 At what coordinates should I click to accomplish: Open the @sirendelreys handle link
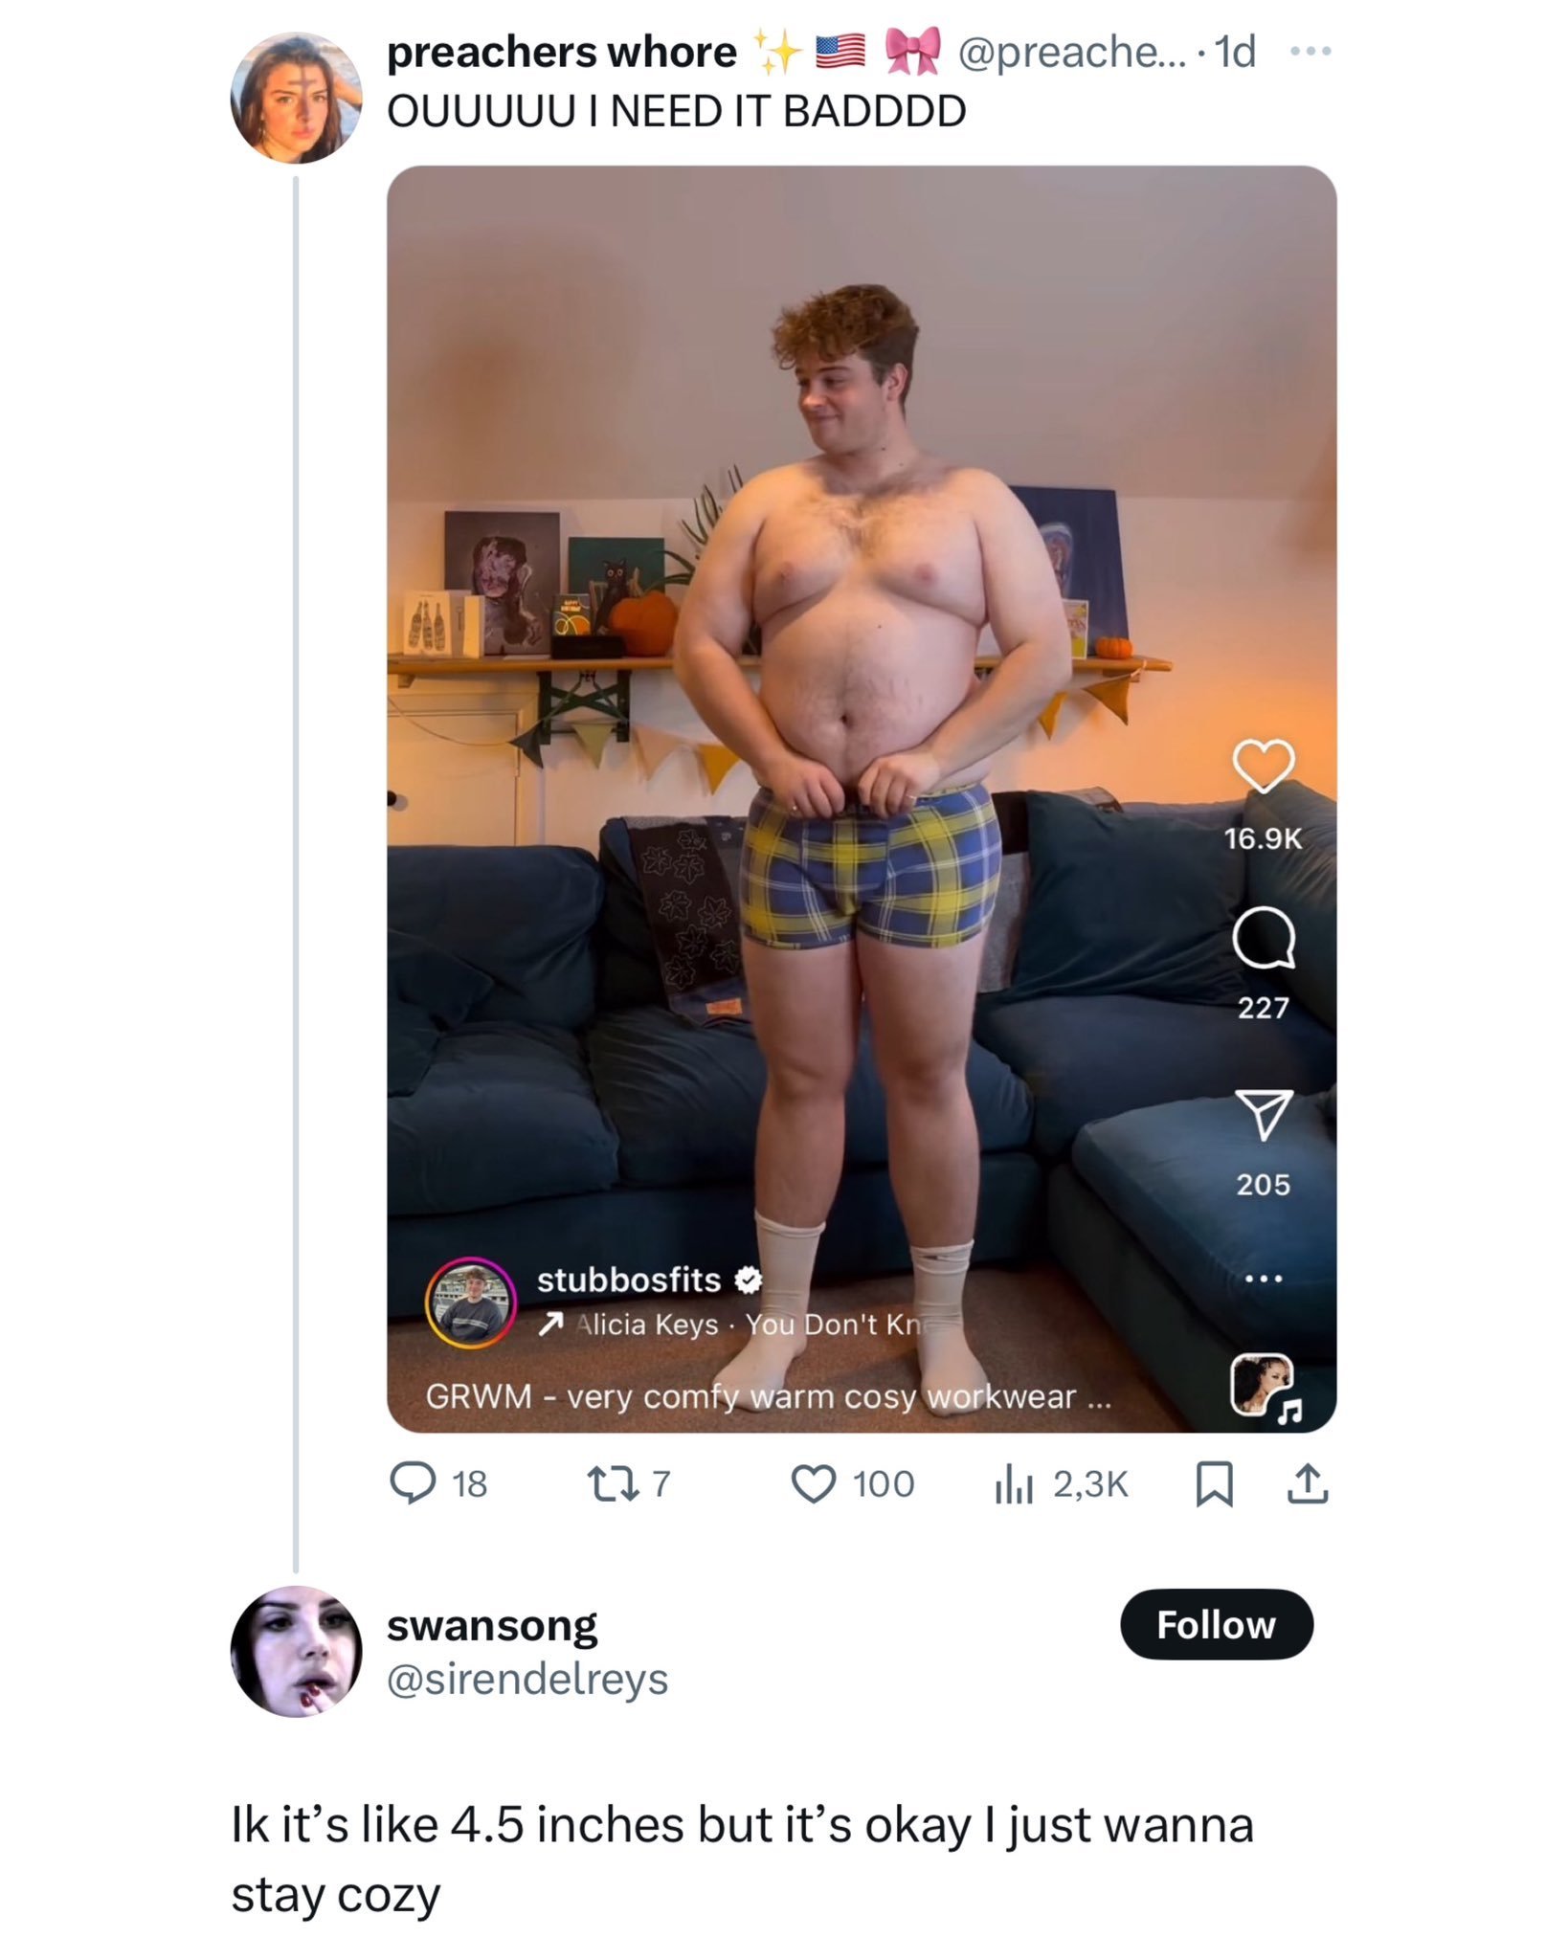527,1679
